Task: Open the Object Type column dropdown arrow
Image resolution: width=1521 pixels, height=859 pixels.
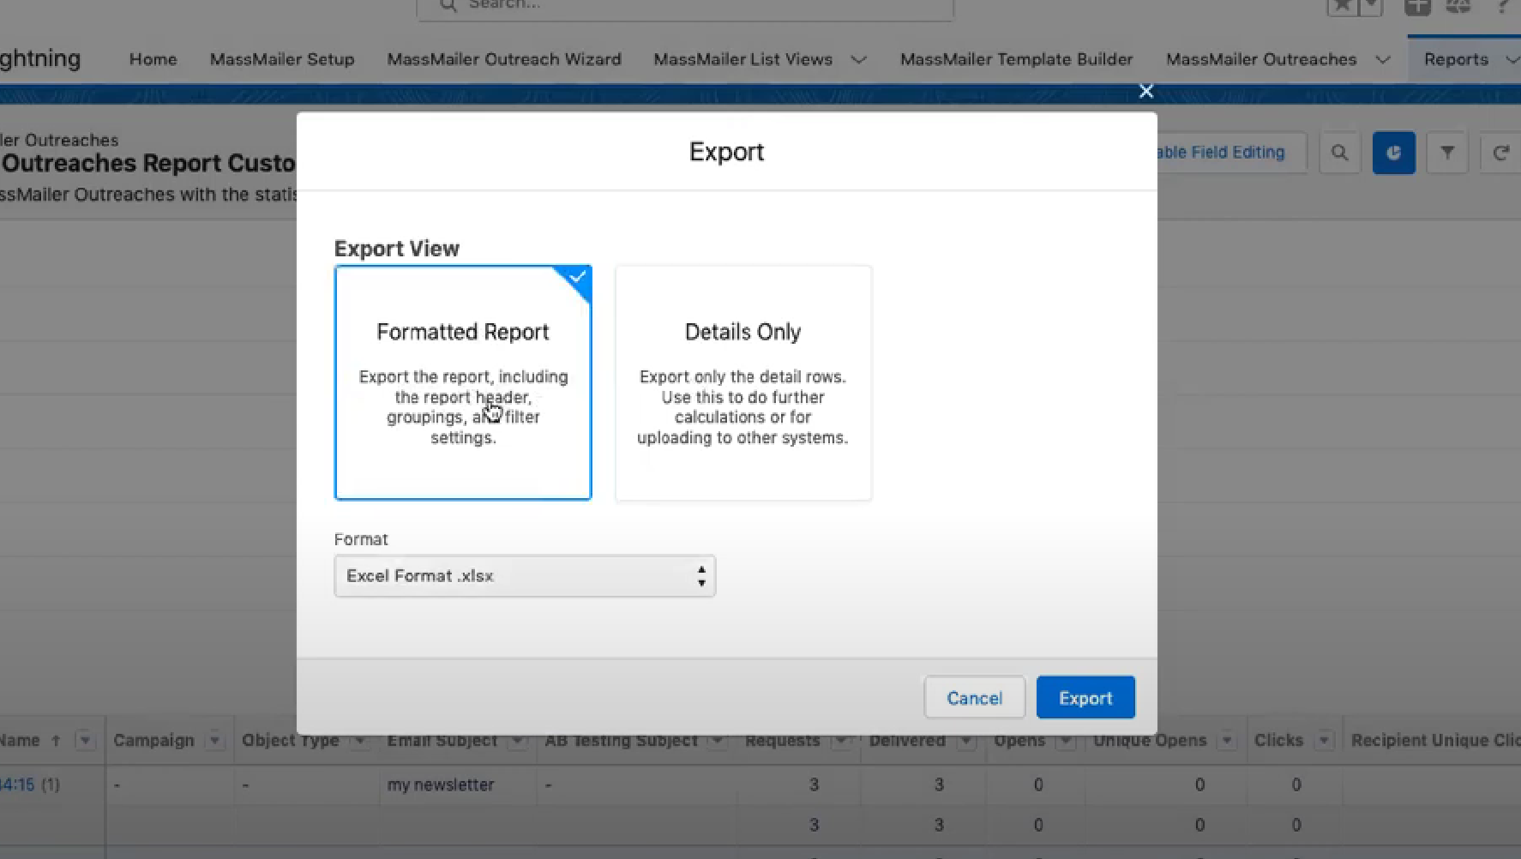Action: tap(360, 740)
